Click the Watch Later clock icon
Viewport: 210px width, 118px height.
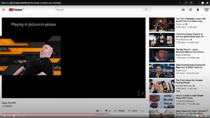point(203,3)
